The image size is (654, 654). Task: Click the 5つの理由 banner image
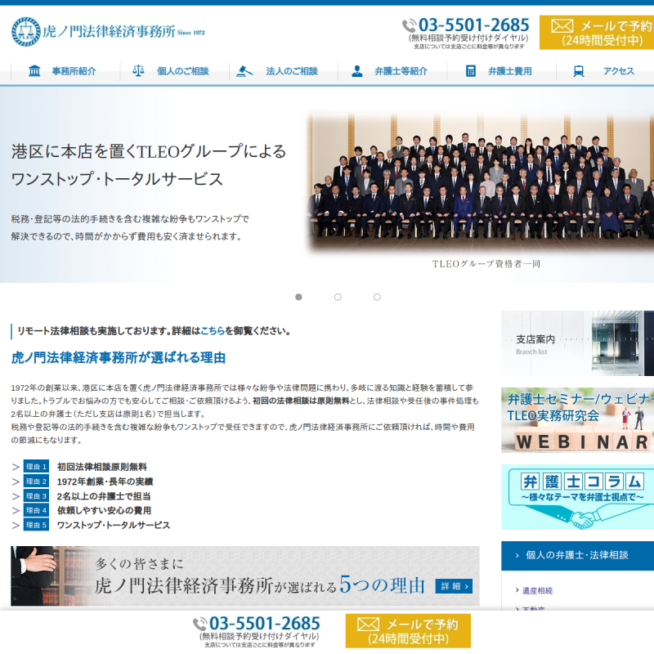click(x=245, y=576)
